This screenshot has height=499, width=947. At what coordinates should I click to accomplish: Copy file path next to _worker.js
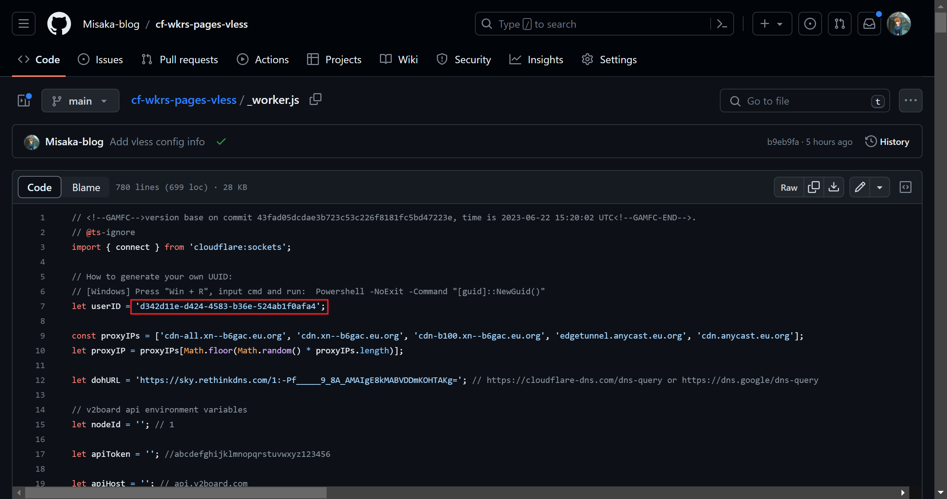point(315,99)
